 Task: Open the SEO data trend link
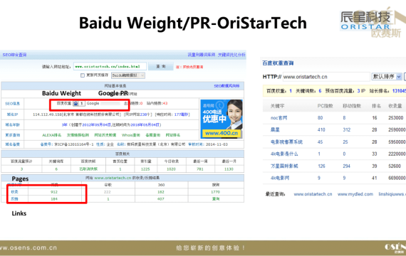pos(227,86)
